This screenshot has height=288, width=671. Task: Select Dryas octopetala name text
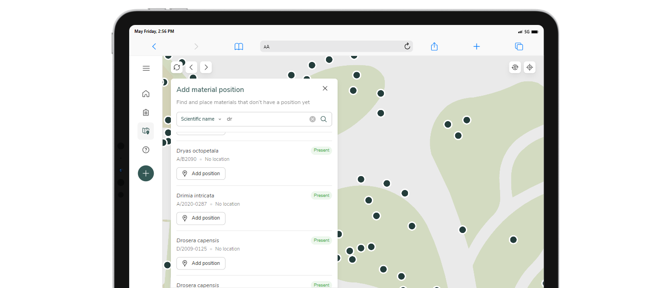coord(197,151)
